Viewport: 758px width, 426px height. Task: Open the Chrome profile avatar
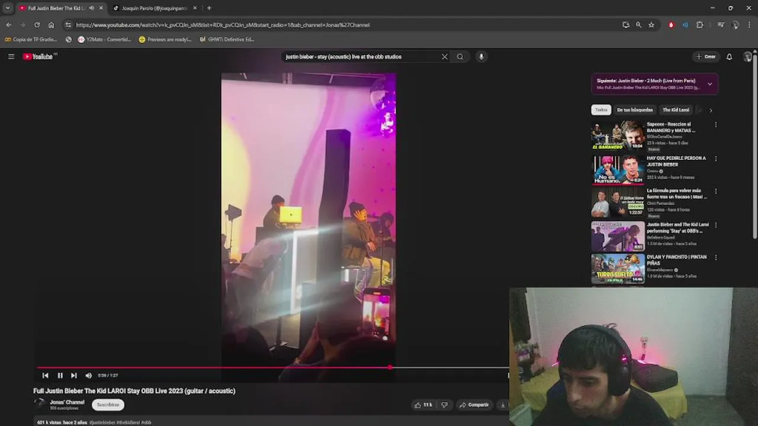coord(735,25)
